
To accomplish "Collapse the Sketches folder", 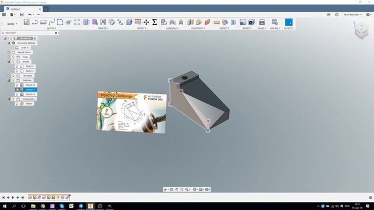I will (9, 80).
